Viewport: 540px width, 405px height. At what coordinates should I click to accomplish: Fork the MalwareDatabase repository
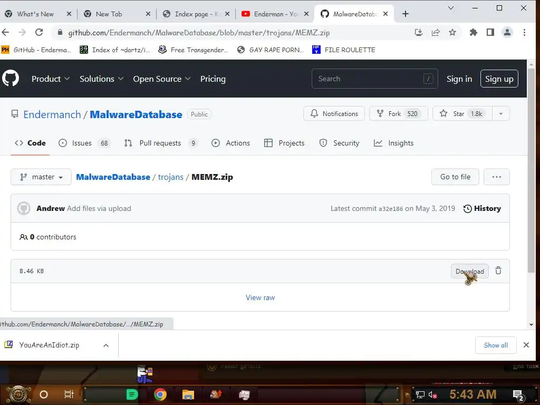point(399,114)
